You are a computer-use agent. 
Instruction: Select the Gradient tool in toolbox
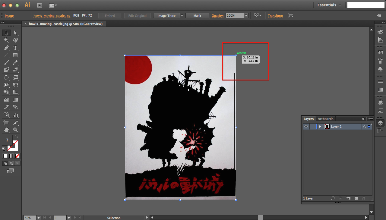point(15,100)
